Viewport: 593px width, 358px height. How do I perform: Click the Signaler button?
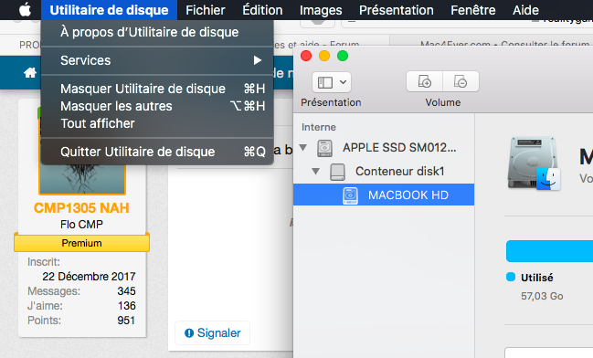pyautogui.click(x=213, y=333)
